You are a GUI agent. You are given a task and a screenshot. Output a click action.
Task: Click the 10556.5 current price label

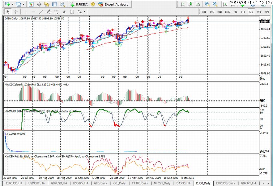[265, 22]
